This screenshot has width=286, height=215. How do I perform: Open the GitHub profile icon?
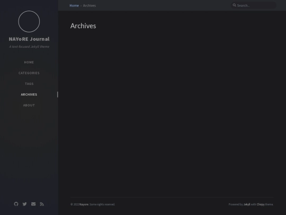coord(16,204)
